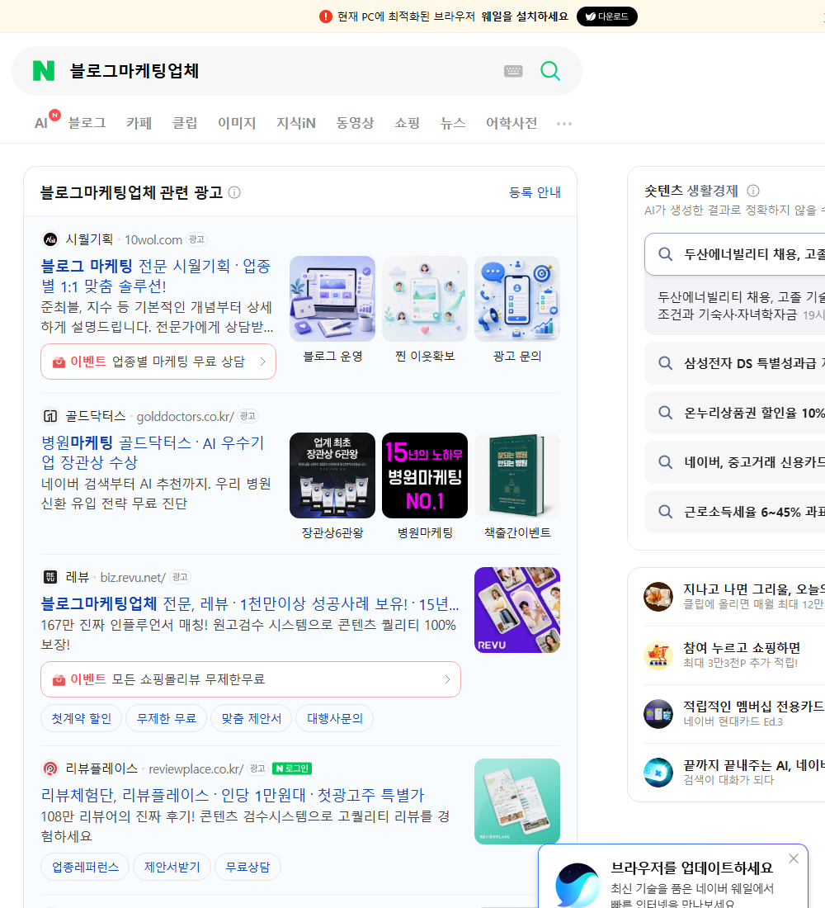
Task: Click magnifier icon beside 온누리상품권 할인율
Action: (666, 413)
